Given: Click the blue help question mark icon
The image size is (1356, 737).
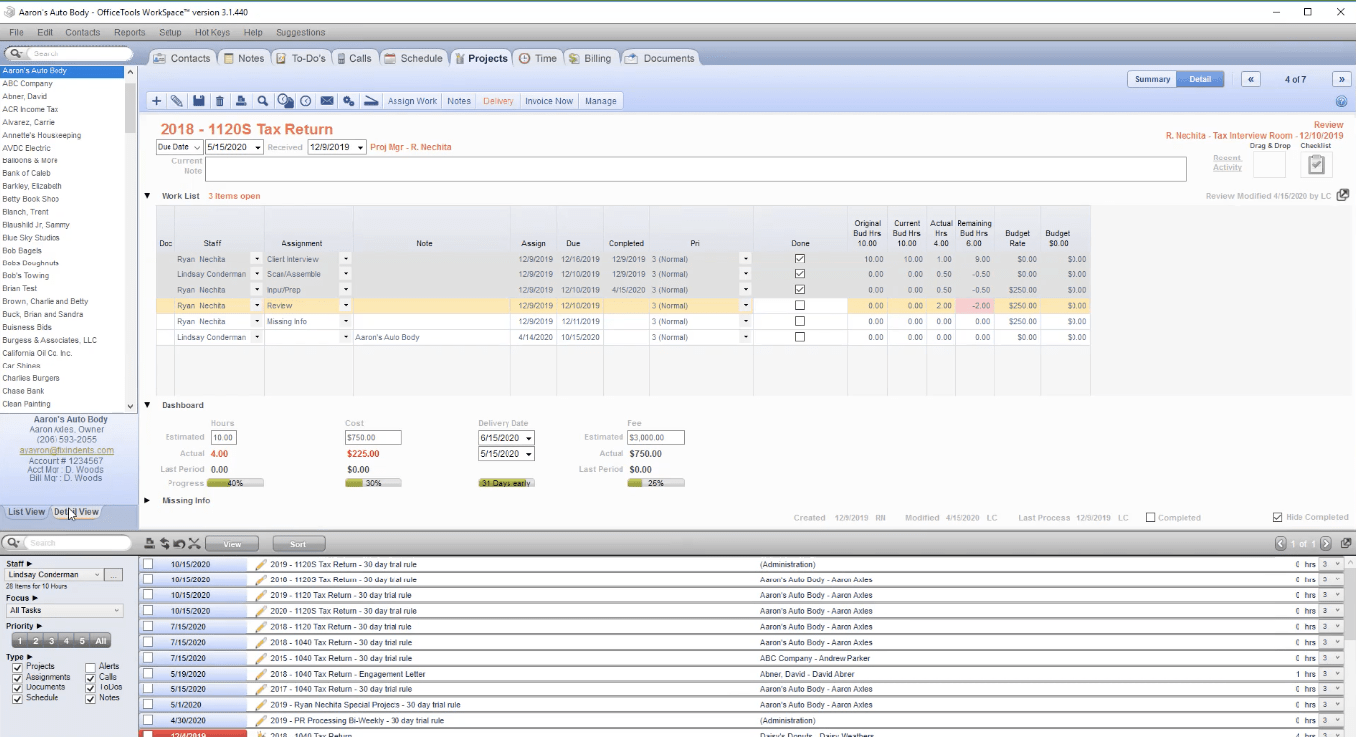Looking at the screenshot, I should [x=1341, y=101].
